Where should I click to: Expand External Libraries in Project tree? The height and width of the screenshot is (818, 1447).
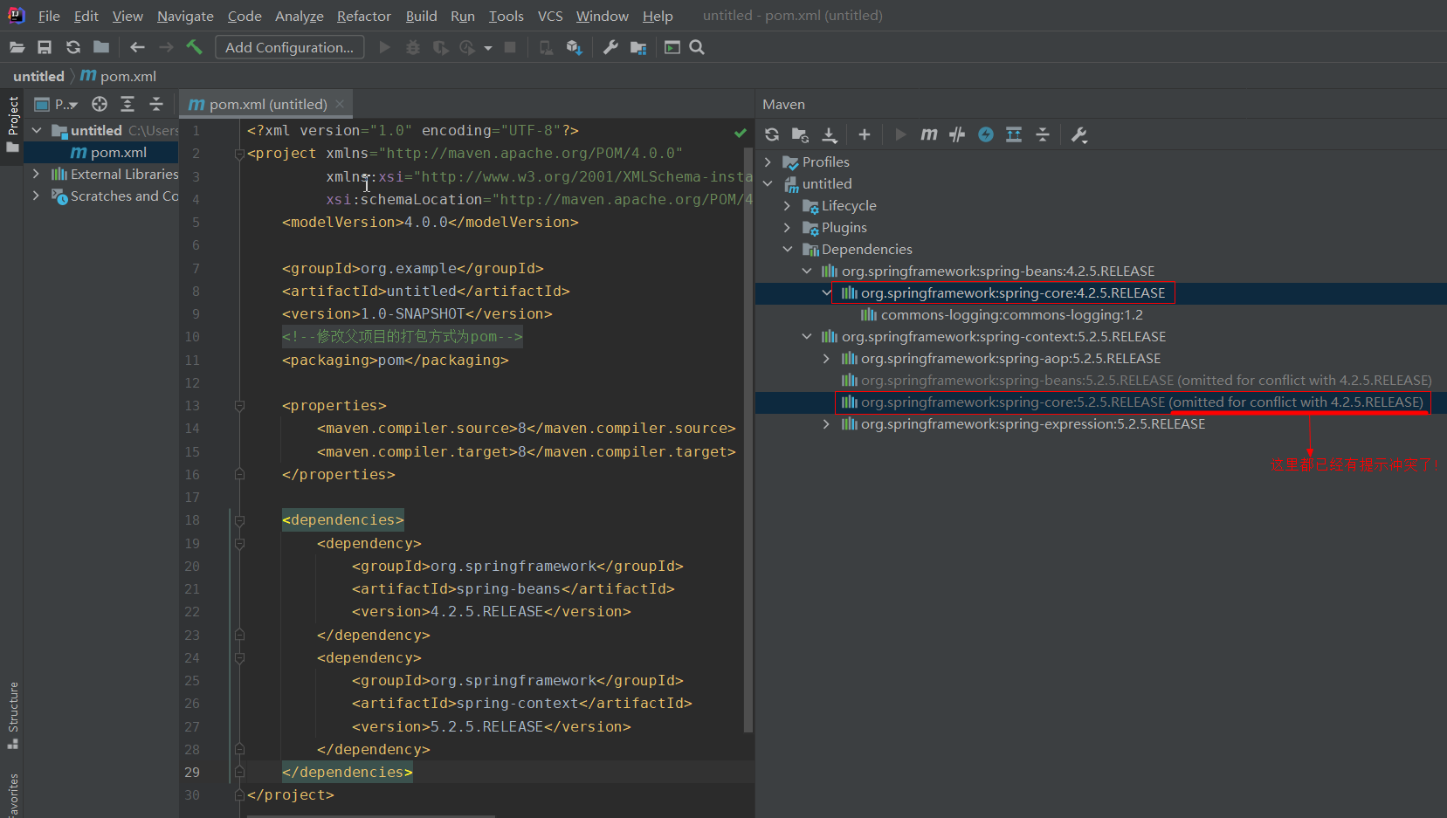(36, 175)
